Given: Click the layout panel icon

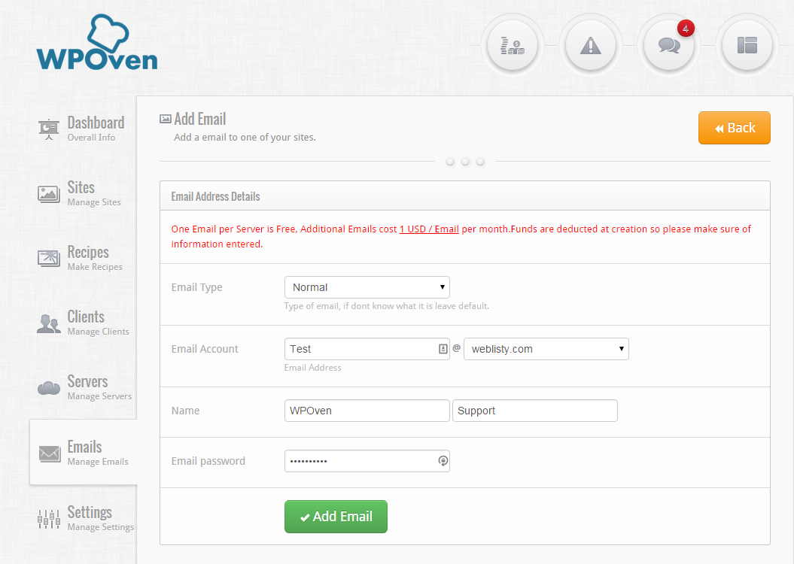Looking at the screenshot, I should pyautogui.click(x=747, y=45).
